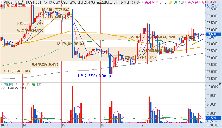Click the 14 date axis label
222x128 pixels.
click(x=24, y=125)
